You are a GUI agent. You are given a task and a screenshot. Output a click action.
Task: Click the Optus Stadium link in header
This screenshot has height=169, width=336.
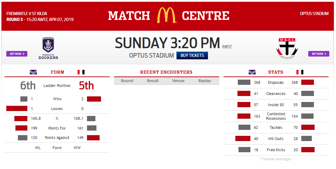tap(314, 14)
